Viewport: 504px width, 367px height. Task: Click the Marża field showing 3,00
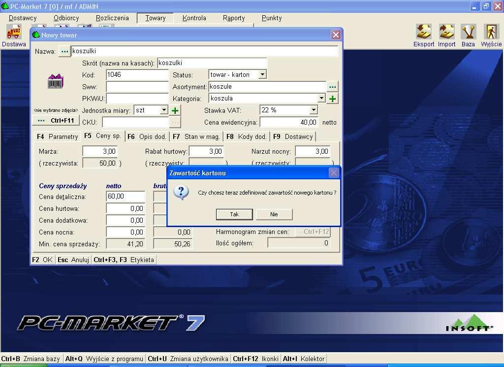click(x=100, y=151)
